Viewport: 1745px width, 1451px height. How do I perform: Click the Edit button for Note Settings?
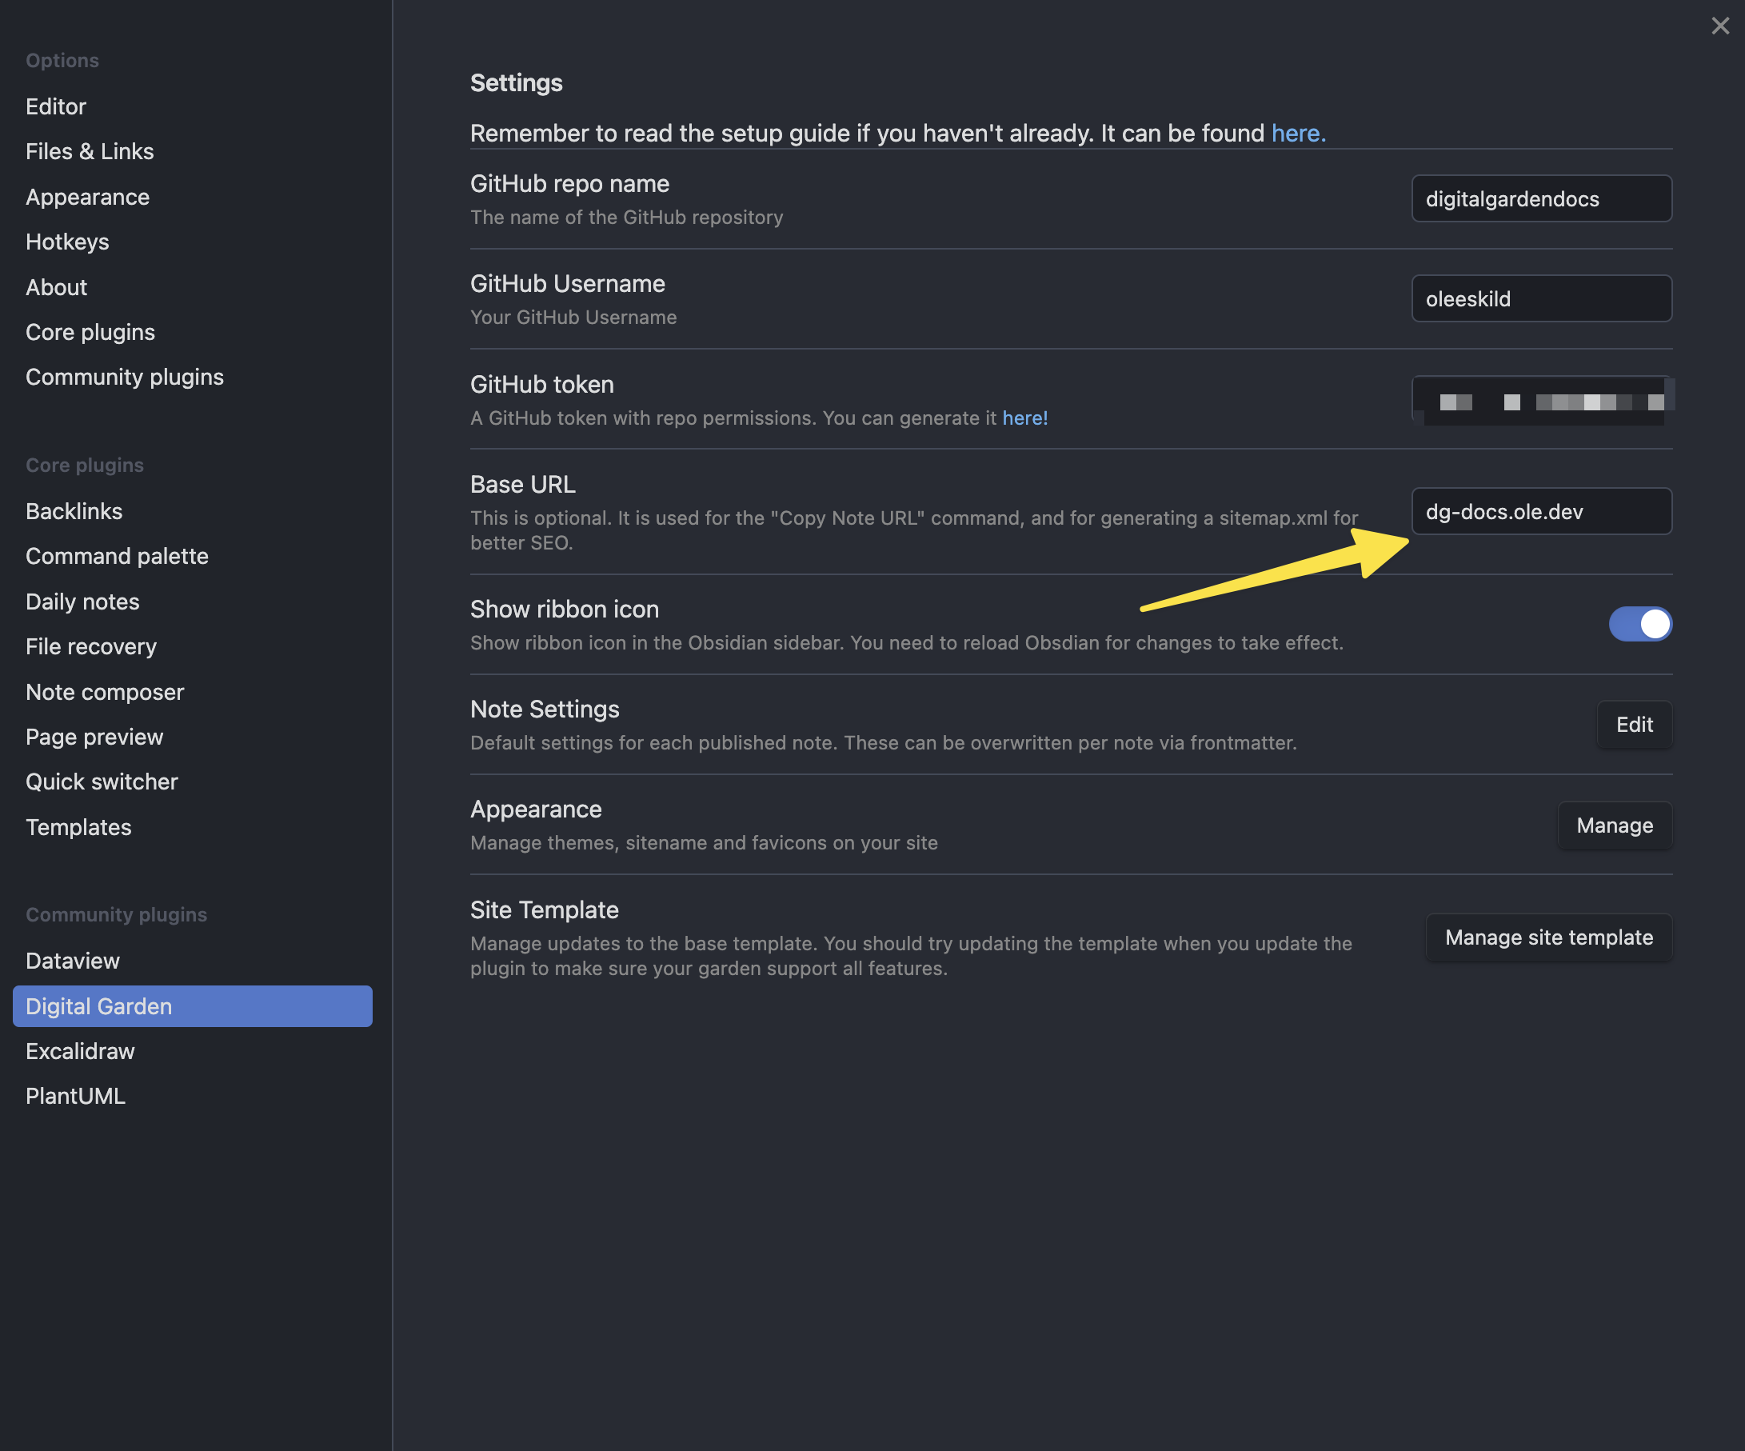1634,725
